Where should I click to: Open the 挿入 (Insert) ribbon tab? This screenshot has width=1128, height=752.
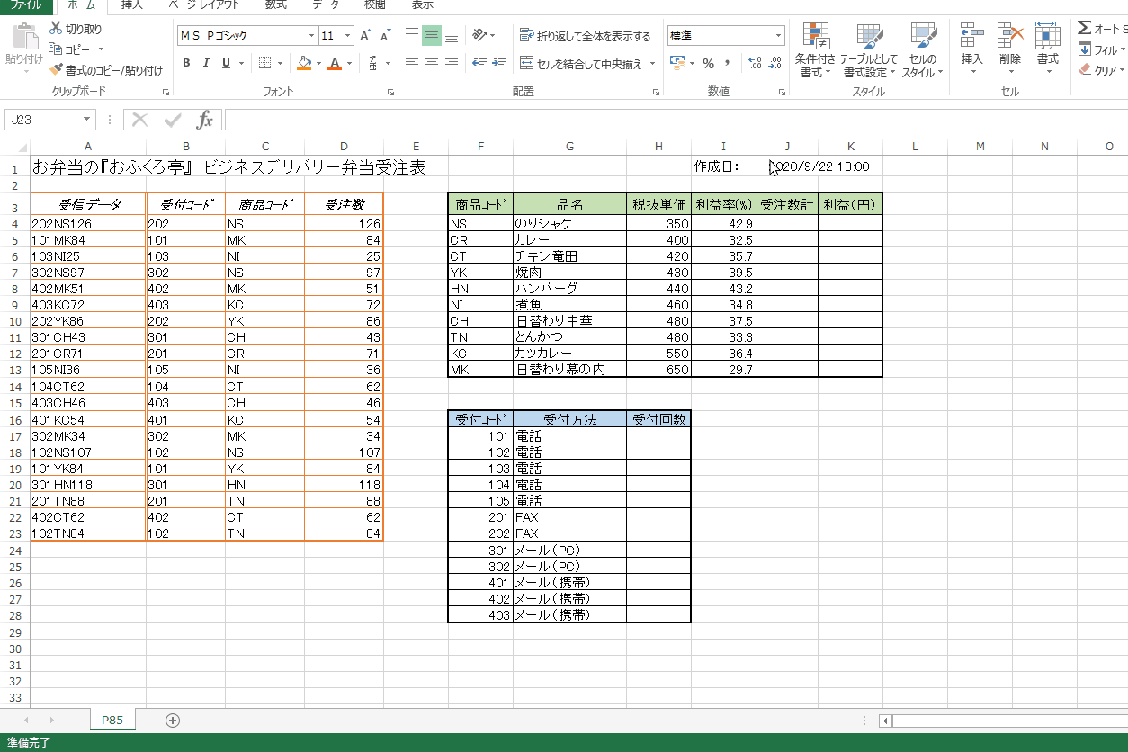(x=132, y=5)
